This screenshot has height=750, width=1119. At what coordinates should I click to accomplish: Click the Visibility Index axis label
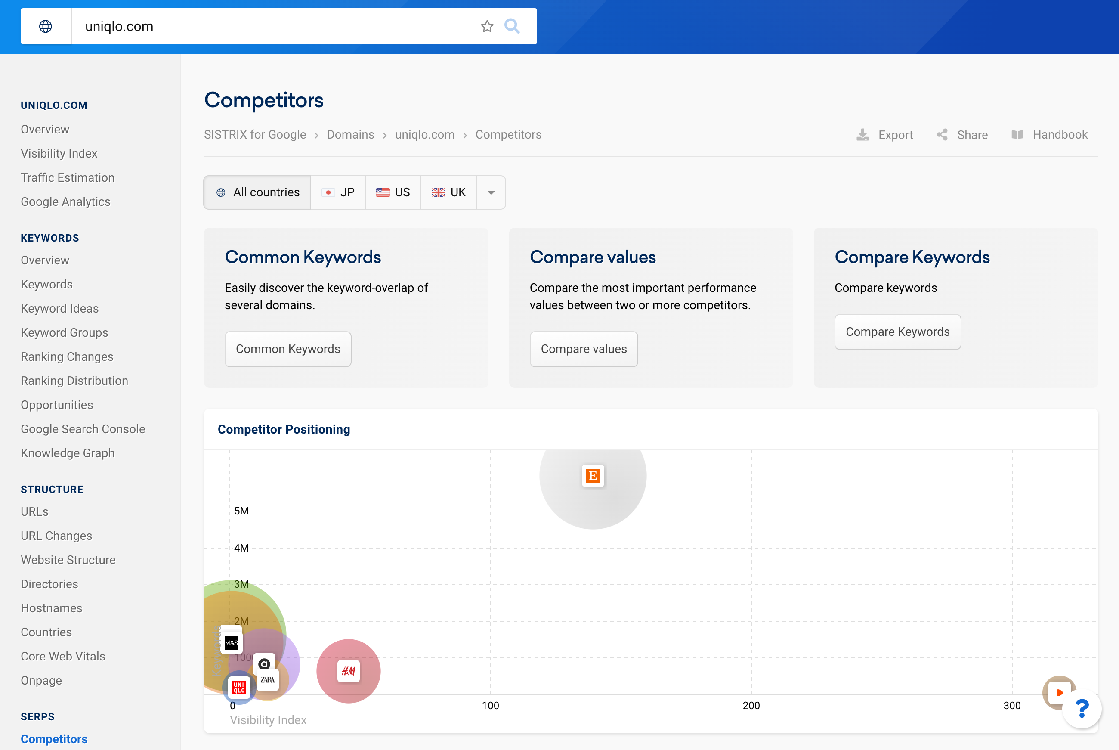pyautogui.click(x=268, y=720)
